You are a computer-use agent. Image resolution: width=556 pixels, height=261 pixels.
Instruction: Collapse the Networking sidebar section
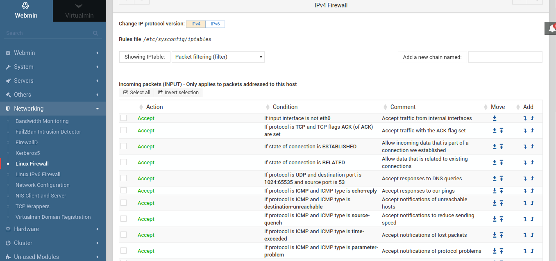coord(53,109)
